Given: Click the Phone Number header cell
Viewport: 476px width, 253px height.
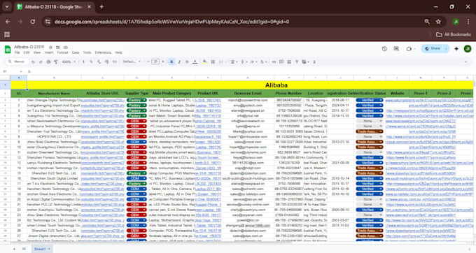Looking at the screenshot, I should [x=288, y=94].
